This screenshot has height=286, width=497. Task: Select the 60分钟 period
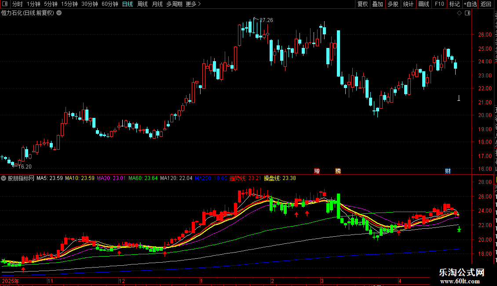(110, 4)
